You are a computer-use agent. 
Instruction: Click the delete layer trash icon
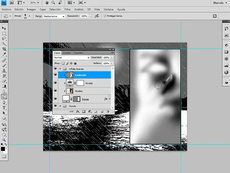pos(108,112)
